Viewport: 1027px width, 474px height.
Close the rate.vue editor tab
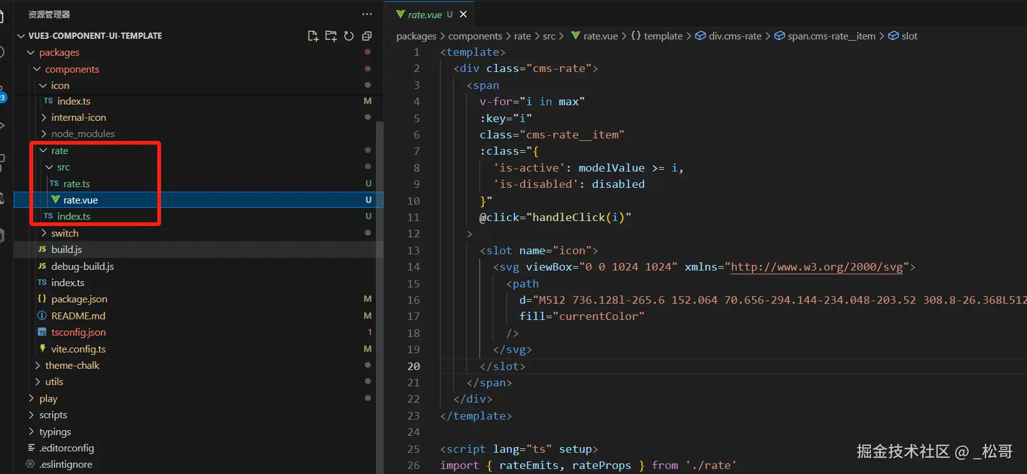click(x=463, y=14)
